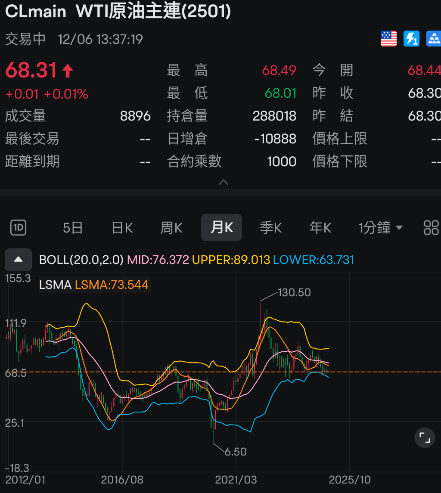The image size is (441, 493).
Task: Tap the blue futures category icon
Action: [x=433, y=39]
